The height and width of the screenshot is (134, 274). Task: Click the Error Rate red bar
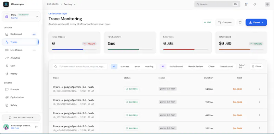(x=179, y=49)
